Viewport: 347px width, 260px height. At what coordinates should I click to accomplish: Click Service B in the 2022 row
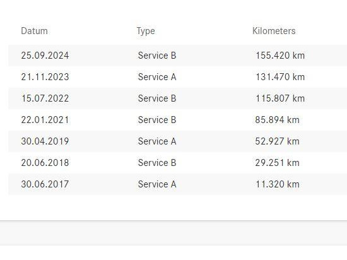[x=157, y=98]
